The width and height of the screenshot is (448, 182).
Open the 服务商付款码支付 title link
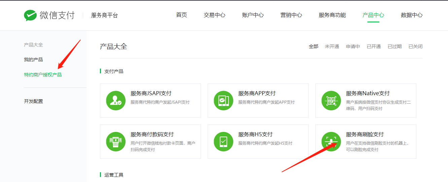pyautogui.click(x=152, y=134)
